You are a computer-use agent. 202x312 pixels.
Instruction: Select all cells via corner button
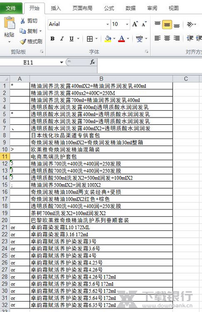(5, 79)
